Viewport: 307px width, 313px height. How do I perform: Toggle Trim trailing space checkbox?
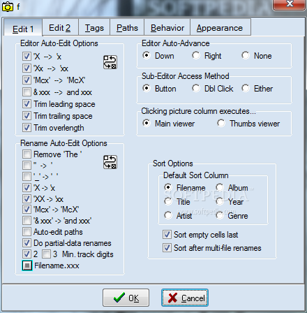tap(27, 116)
